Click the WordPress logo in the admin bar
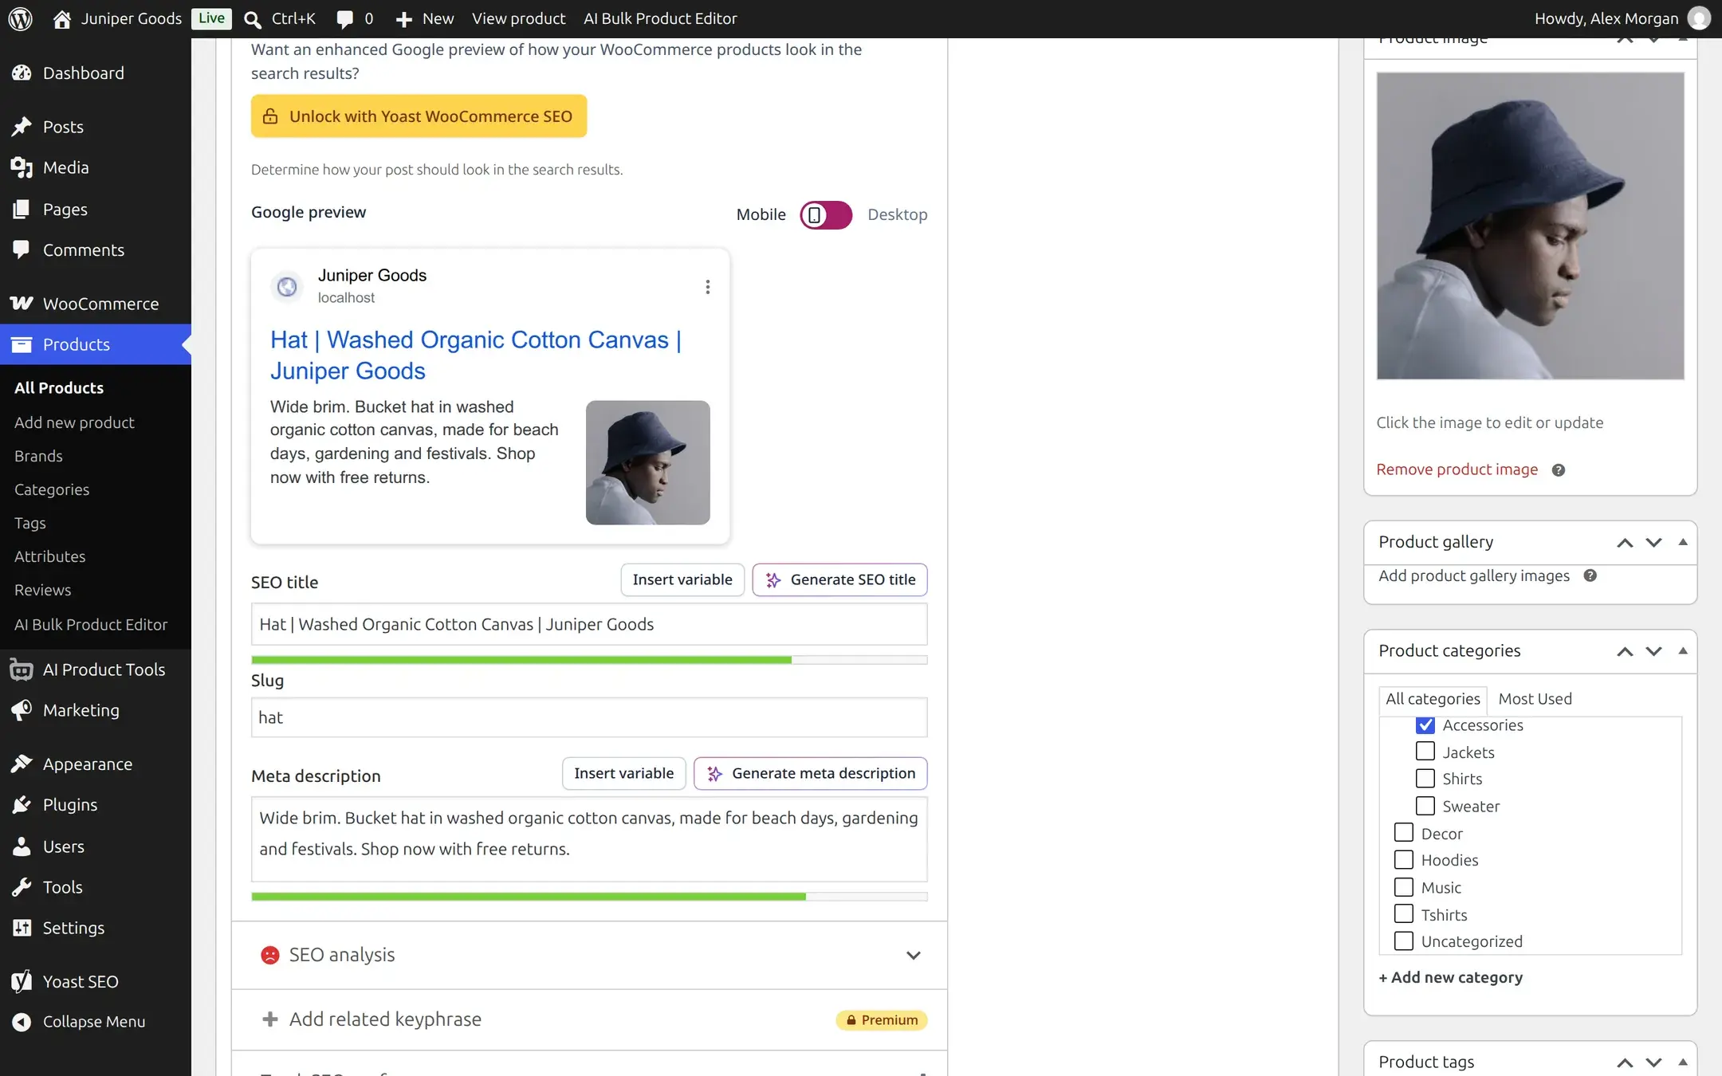1722x1076 pixels. (20, 18)
